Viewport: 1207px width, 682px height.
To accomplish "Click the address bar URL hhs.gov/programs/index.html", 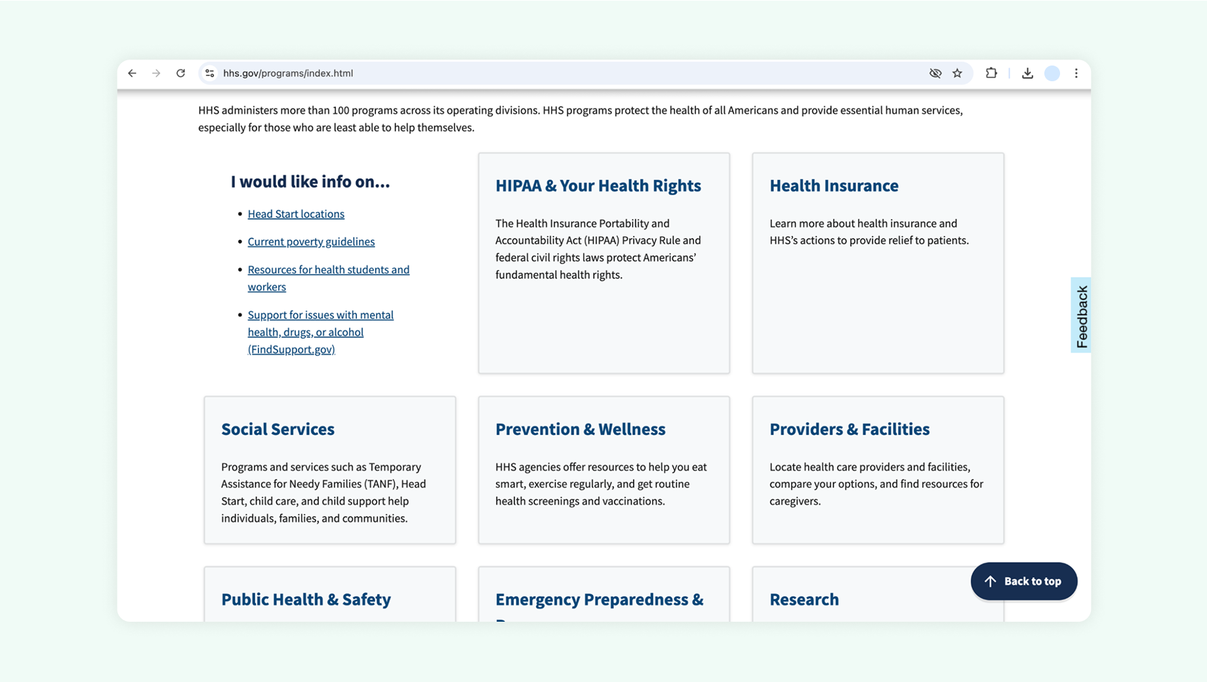I will click(288, 73).
